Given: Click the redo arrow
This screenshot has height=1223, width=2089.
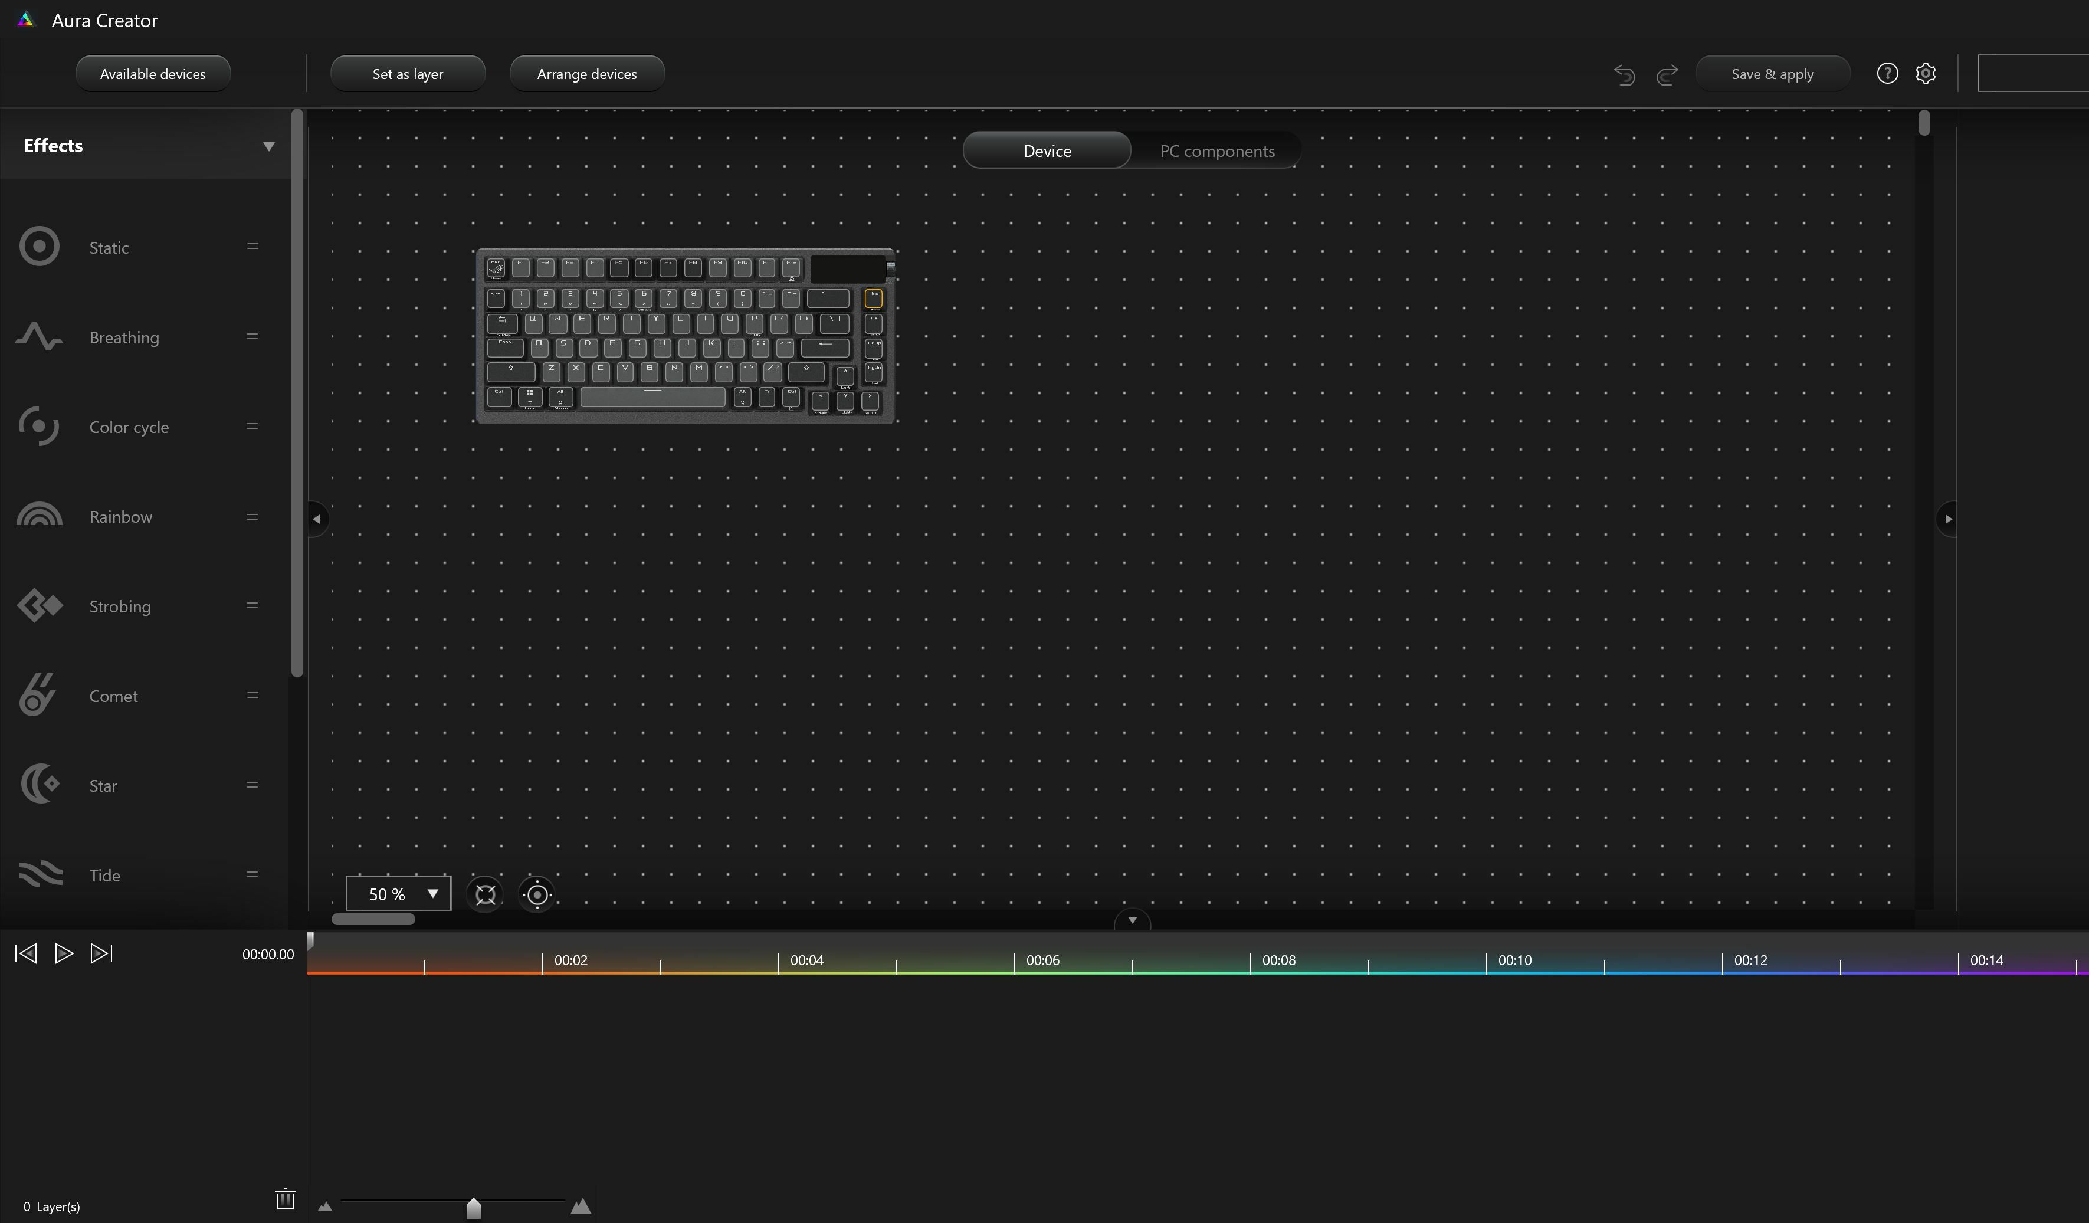Looking at the screenshot, I should tap(1667, 74).
